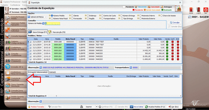Open Conferência menu in main window
Screen dimensions: 209x110
15,5
